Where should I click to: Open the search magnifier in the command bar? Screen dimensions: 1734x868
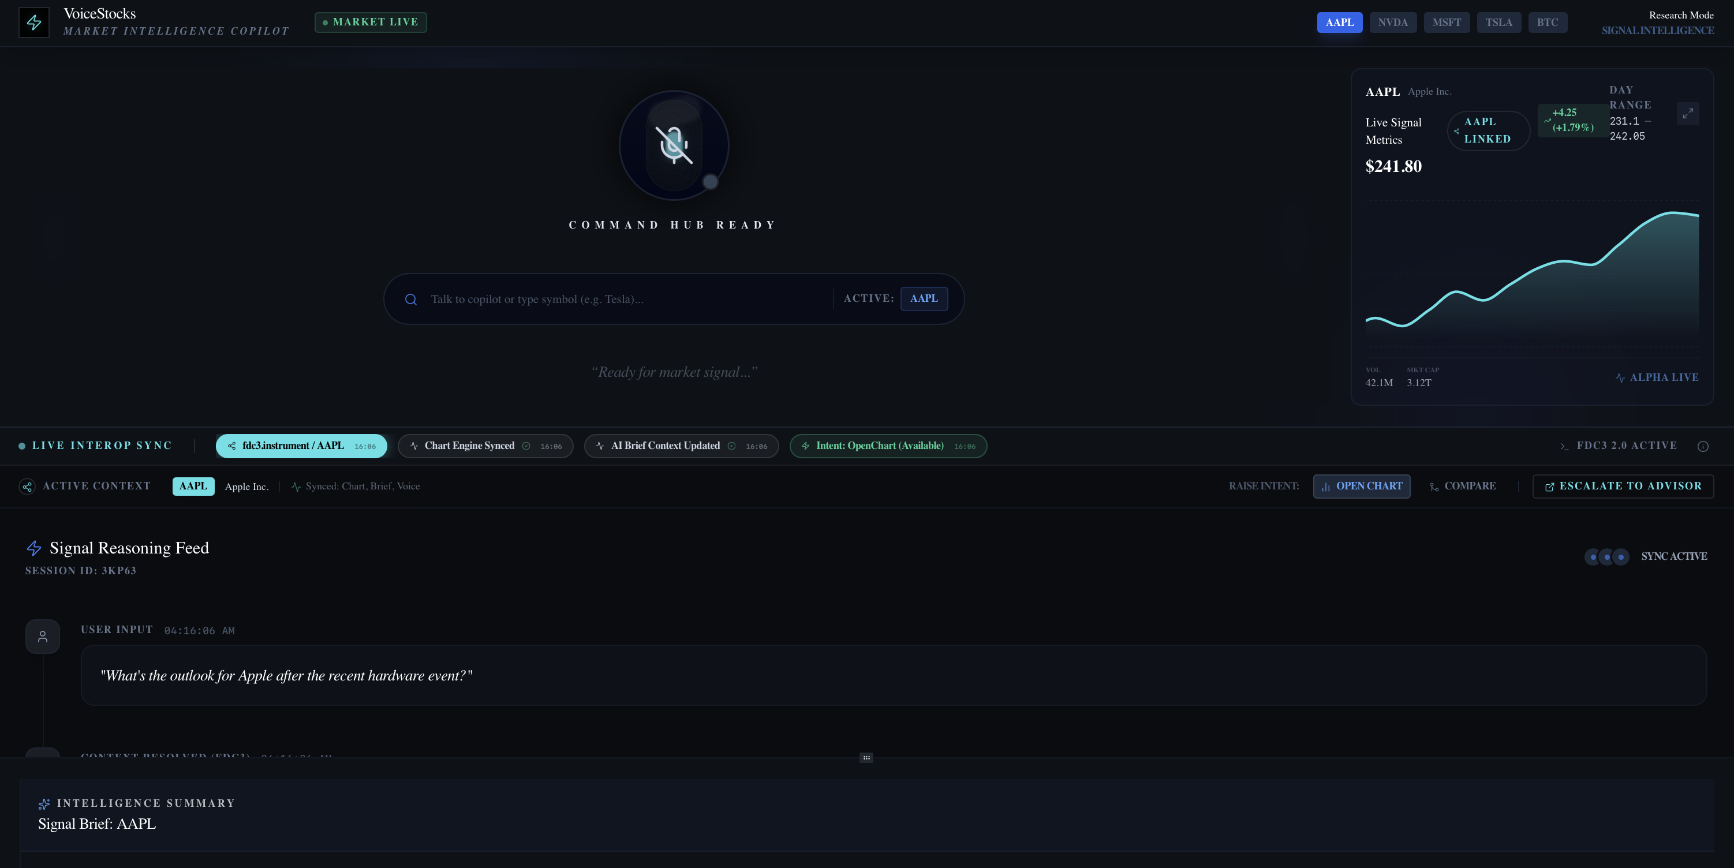click(x=412, y=299)
